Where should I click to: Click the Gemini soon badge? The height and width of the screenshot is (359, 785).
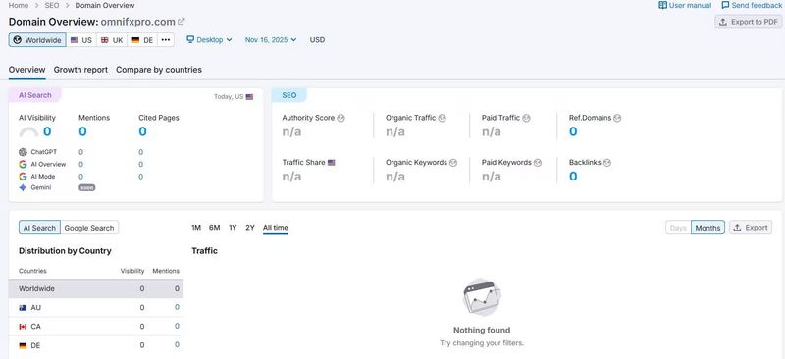[x=86, y=187]
